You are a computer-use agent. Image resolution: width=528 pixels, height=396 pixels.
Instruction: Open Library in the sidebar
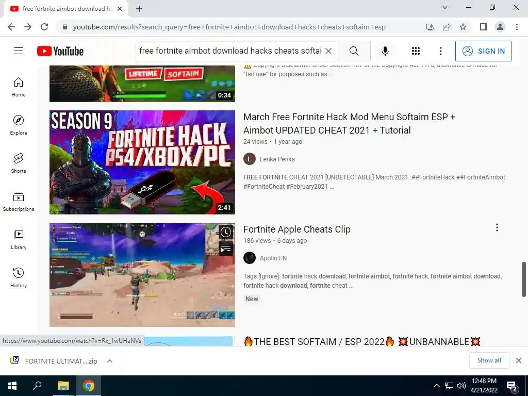pyautogui.click(x=19, y=239)
